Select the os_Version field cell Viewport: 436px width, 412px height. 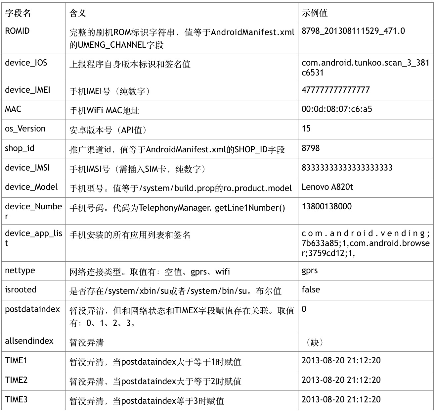pyautogui.click(x=34, y=129)
